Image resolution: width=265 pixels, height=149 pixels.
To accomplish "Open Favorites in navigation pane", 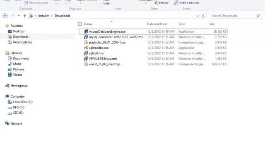I will 17,26.
